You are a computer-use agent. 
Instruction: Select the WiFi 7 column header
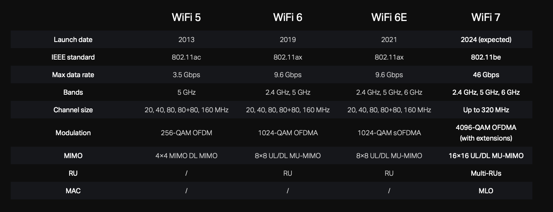click(486, 18)
